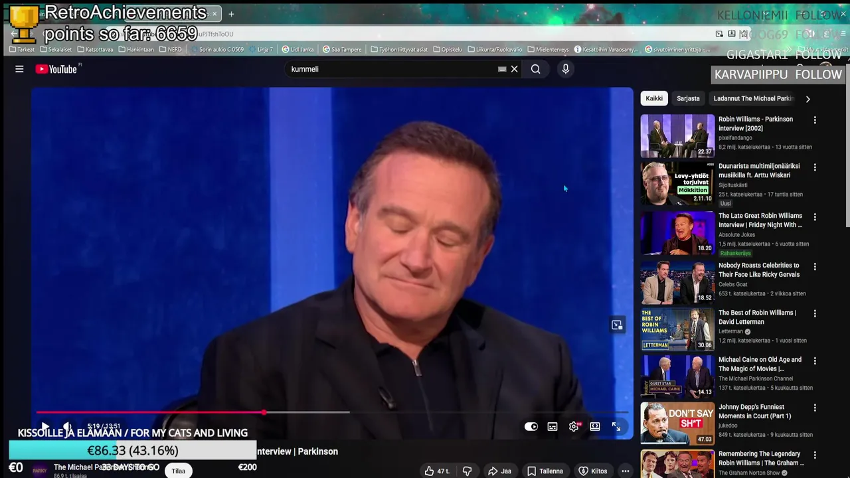Switch player to theater mode
Viewport: 850px width, 478px height.
point(595,427)
